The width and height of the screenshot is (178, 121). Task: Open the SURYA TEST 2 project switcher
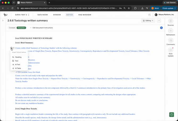[x=22, y=15]
